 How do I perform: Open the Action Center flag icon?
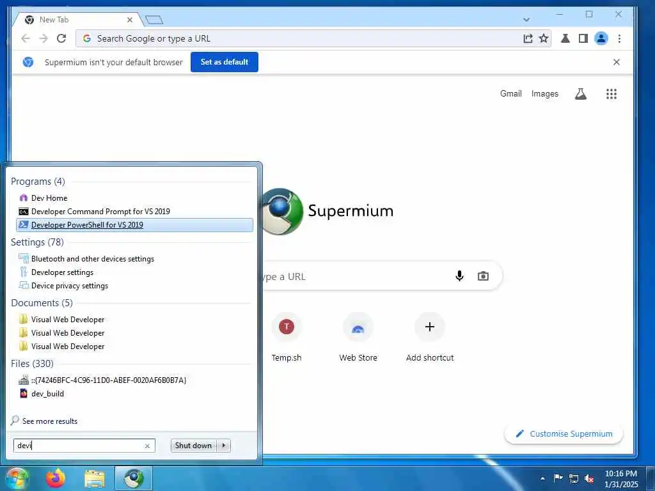click(x=558, y=478)
